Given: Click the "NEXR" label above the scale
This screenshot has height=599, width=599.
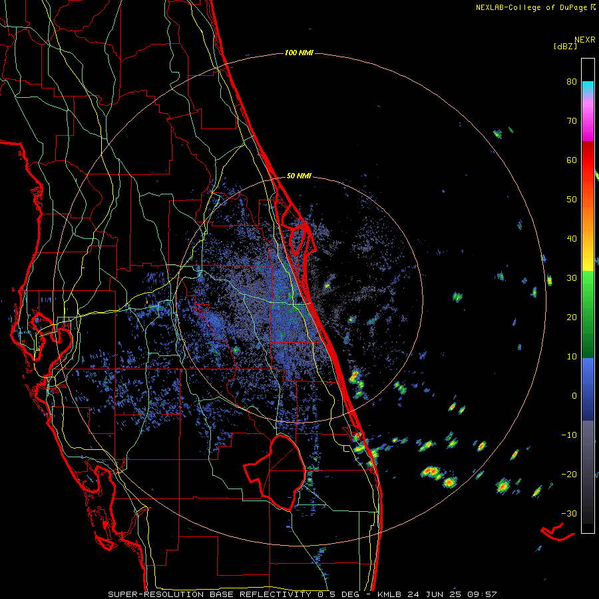Looking at the screenshot, I should (x=584, y=40).
